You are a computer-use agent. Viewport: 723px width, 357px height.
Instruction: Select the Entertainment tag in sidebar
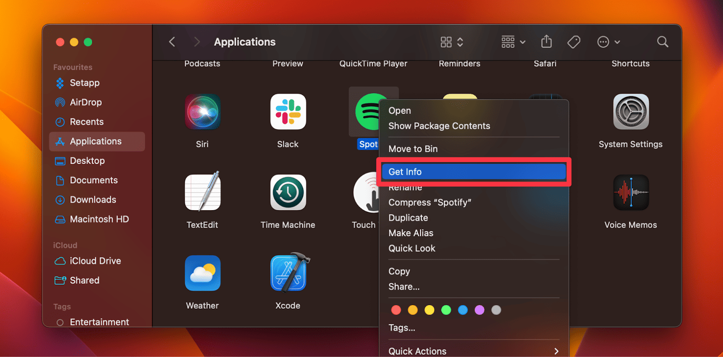point(97,322)
